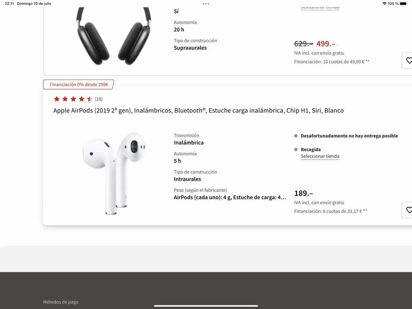Tap the home indicator bar at bottom
The image size is (412, 309).
pos(206,306)
